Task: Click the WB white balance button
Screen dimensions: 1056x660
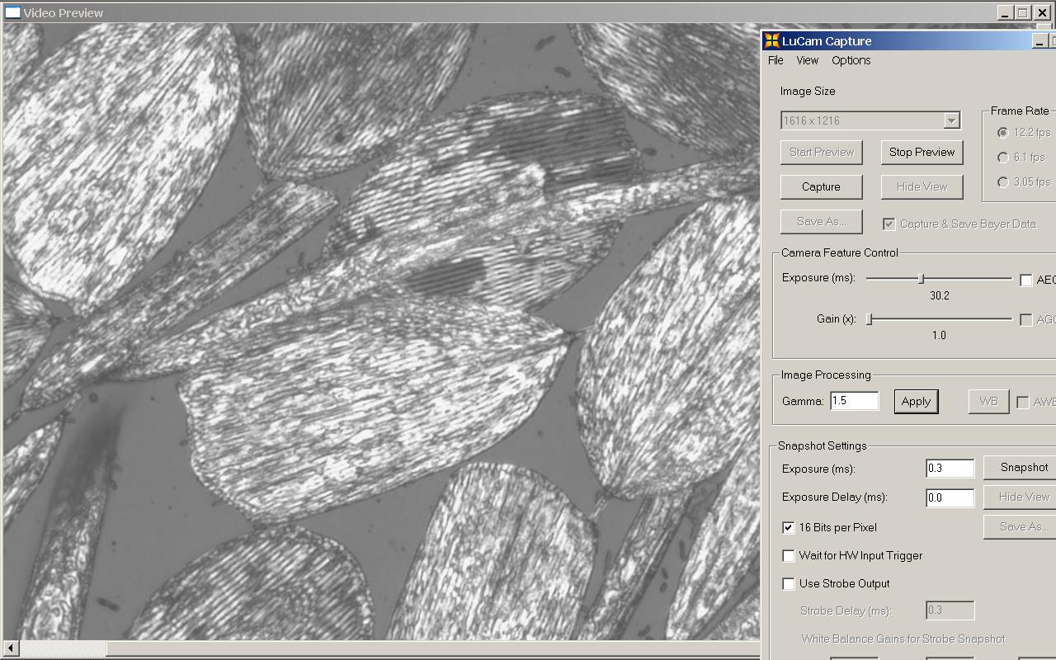Action: tap(988, 401)
